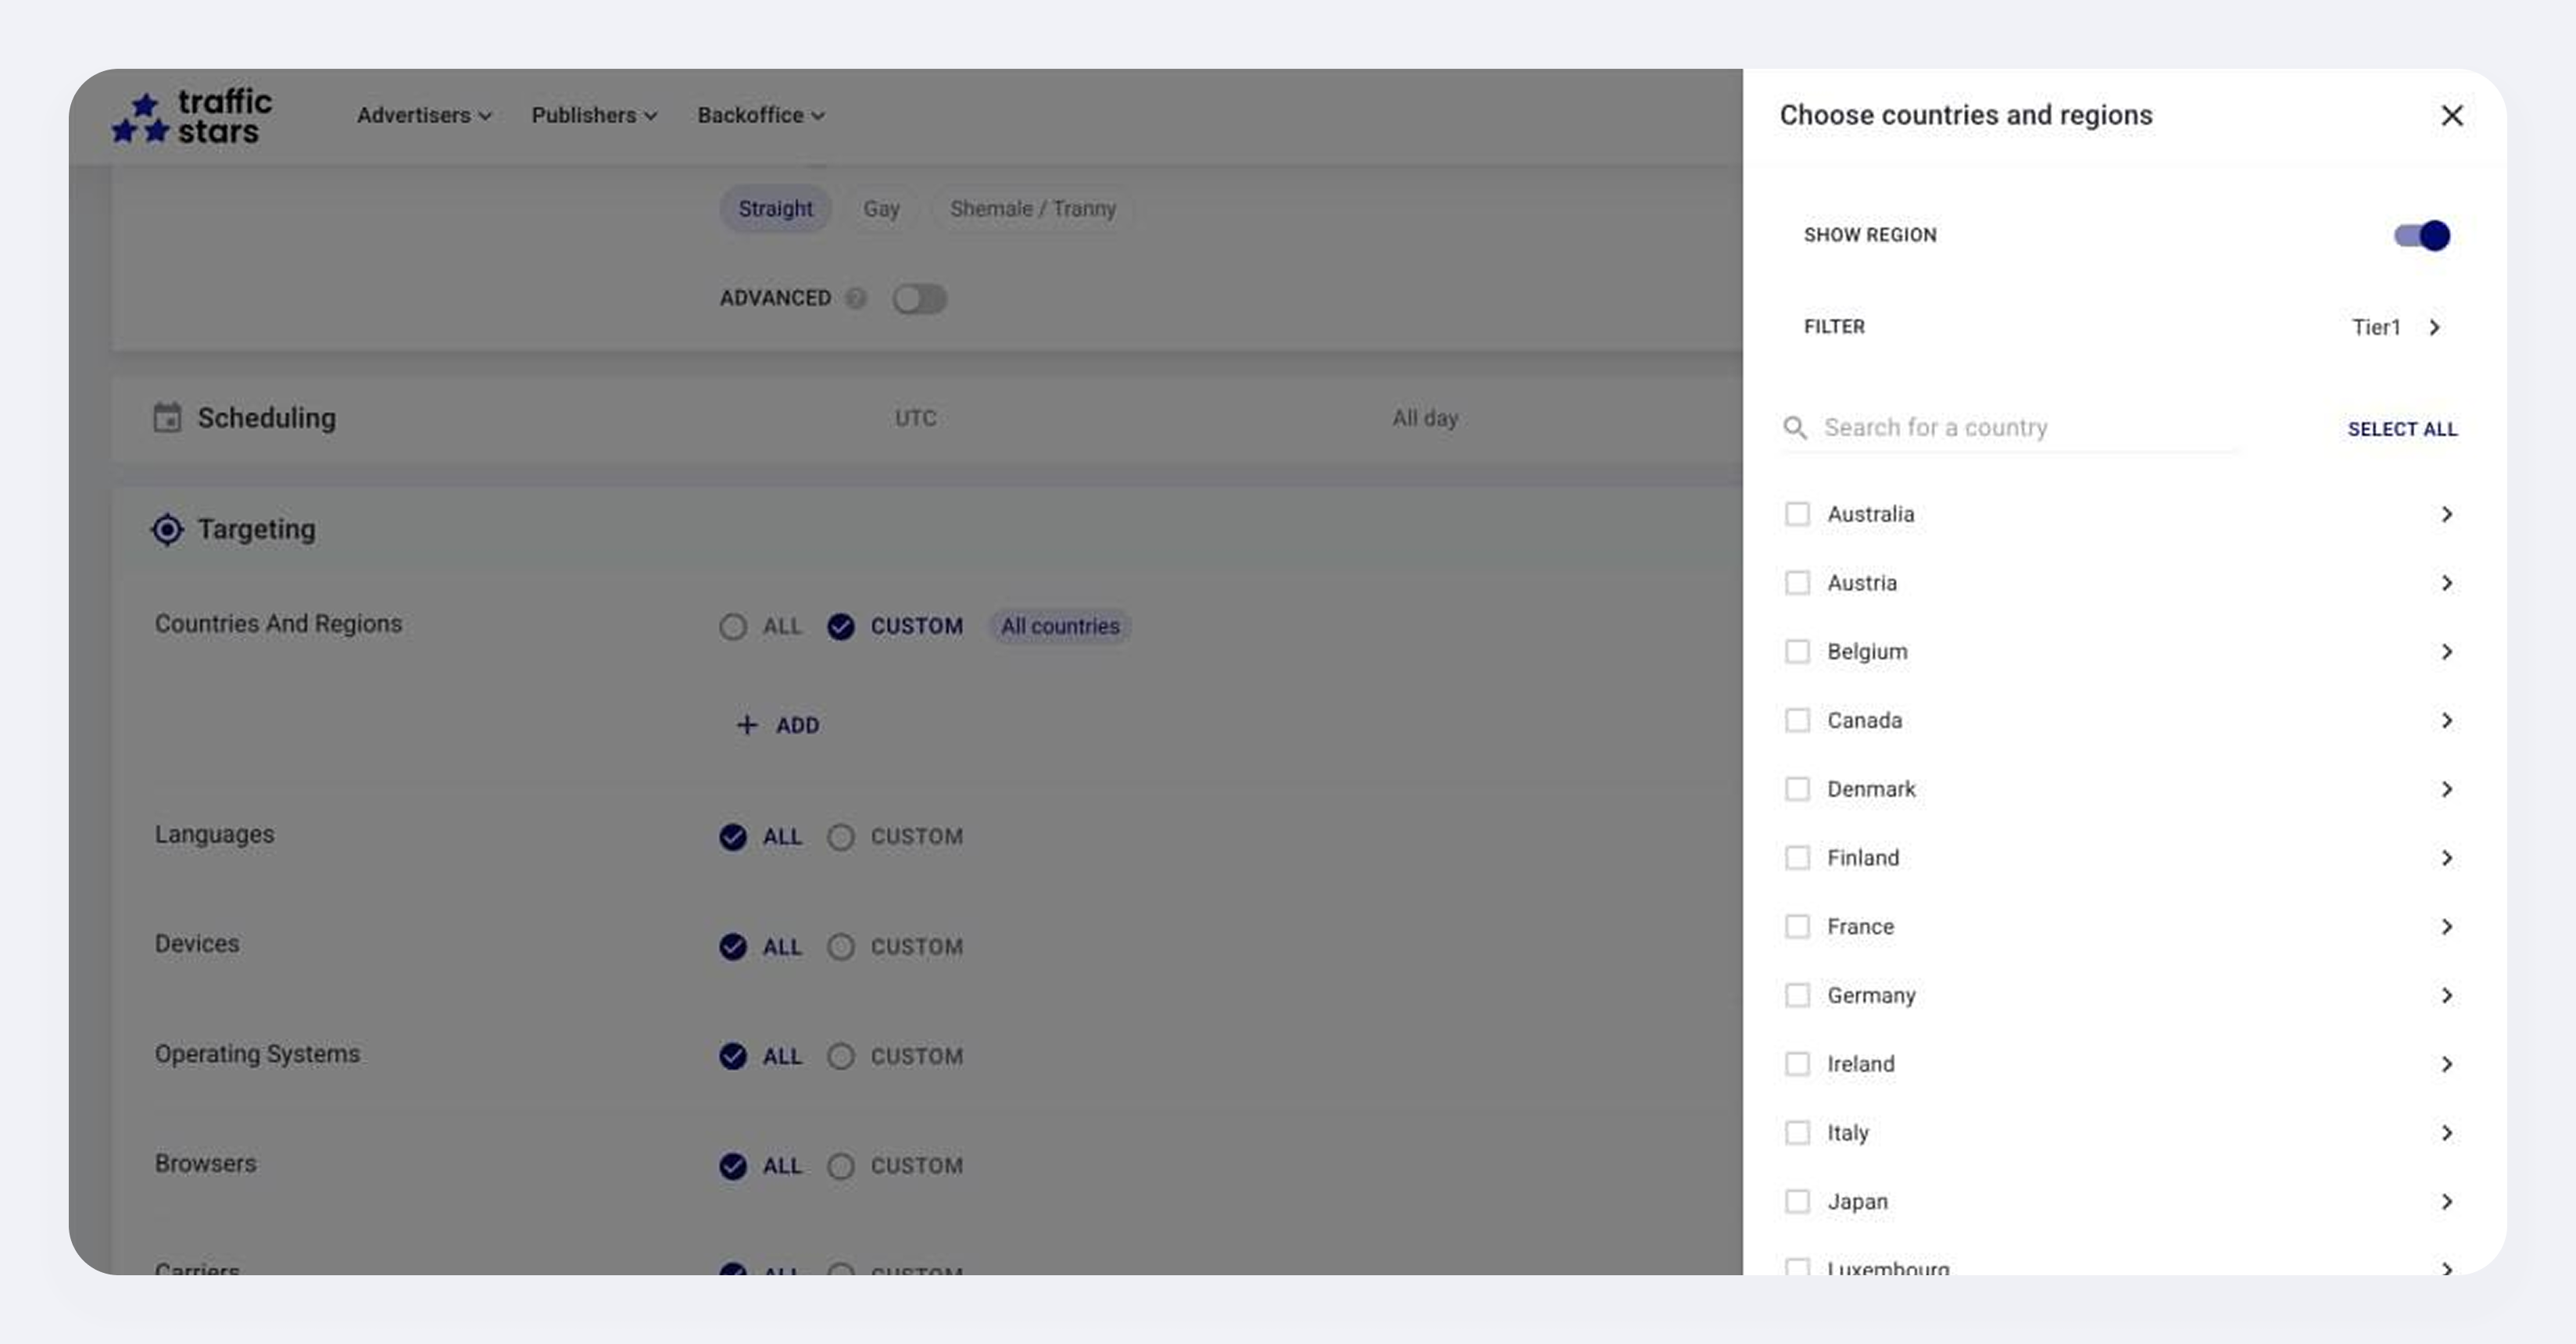Check the Denmark checkbox
2576x1344 pixels.
1797,789
